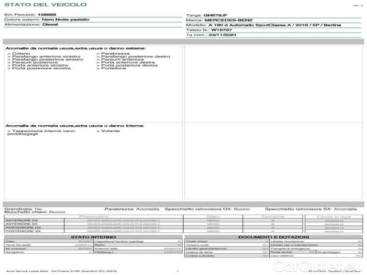Select the 'Termiche' column header

point(273,217)
